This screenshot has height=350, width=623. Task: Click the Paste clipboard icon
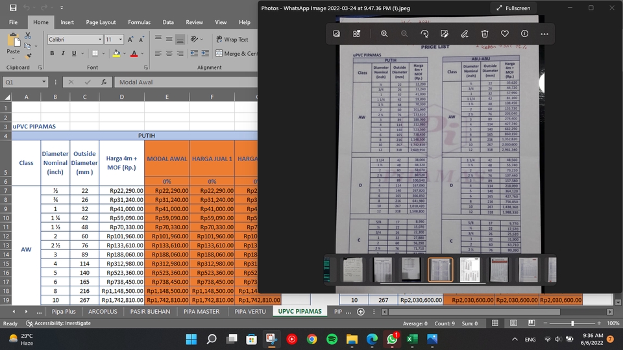(14, 40)
